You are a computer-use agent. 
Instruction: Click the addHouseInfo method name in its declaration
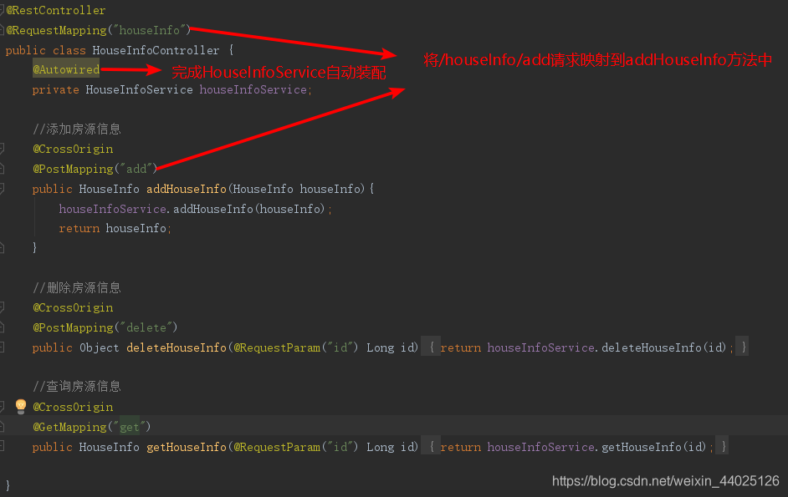(x=187, y=189)
